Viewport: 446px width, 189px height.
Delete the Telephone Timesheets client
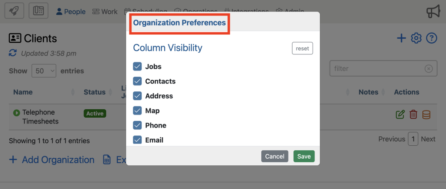(x=413, y=115)
